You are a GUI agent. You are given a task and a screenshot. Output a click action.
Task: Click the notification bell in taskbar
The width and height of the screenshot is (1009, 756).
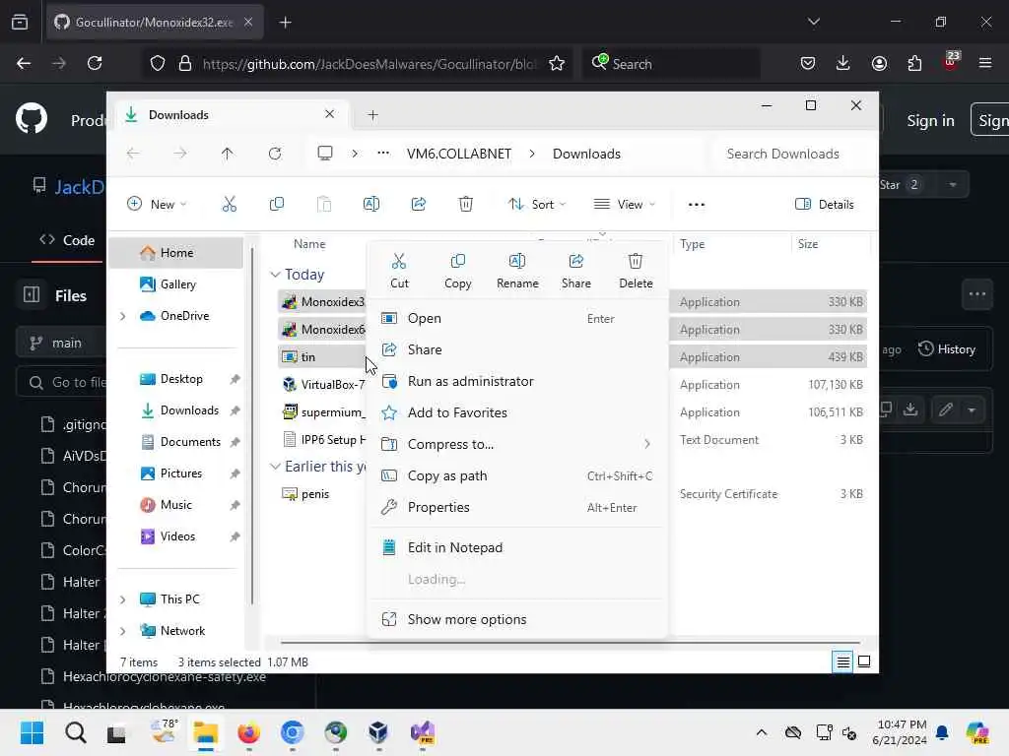click(942, 732)
